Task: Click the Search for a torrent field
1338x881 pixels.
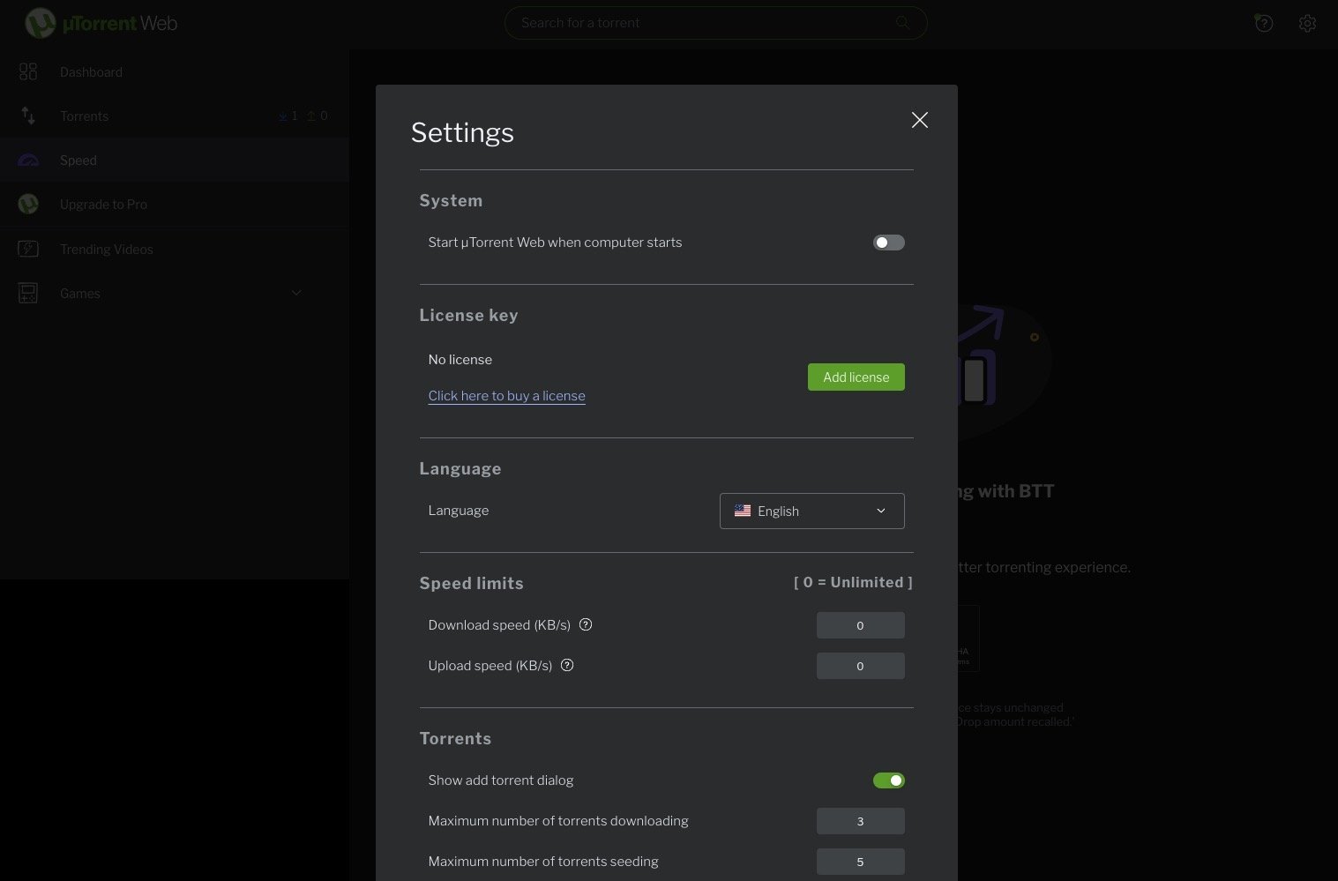Action: pyautogui.click(x=715, y=23)
